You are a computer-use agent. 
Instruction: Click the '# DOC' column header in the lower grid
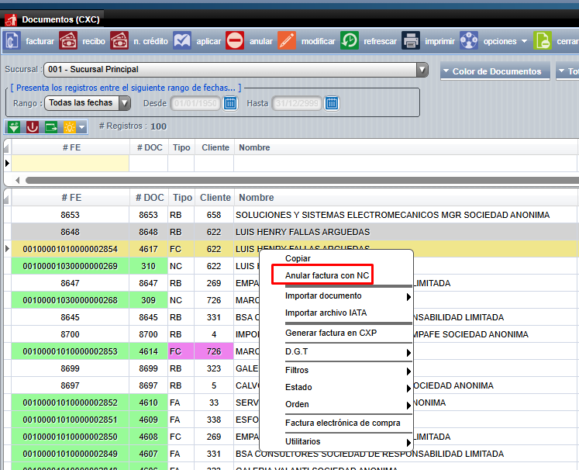(150, 198)
